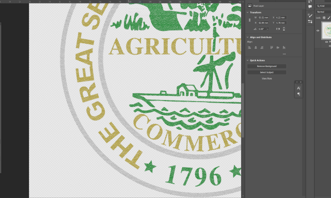This screenshot has width=331, height=198.
Task: Click the flip vertical icon
Action: pyautogui.click(x=284, y=29)
